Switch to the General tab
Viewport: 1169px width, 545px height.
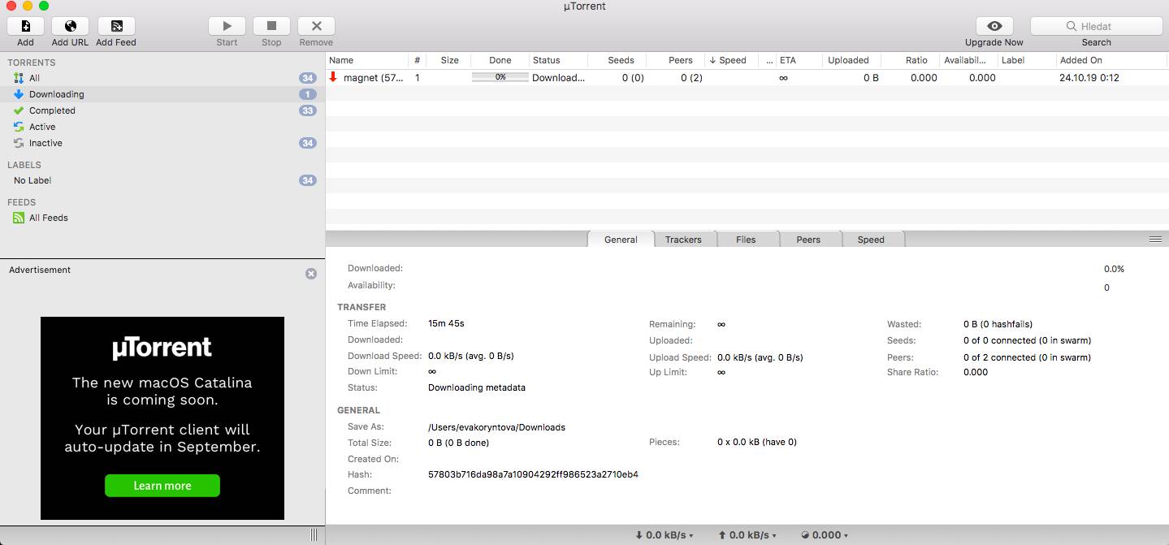coord(621,240)
